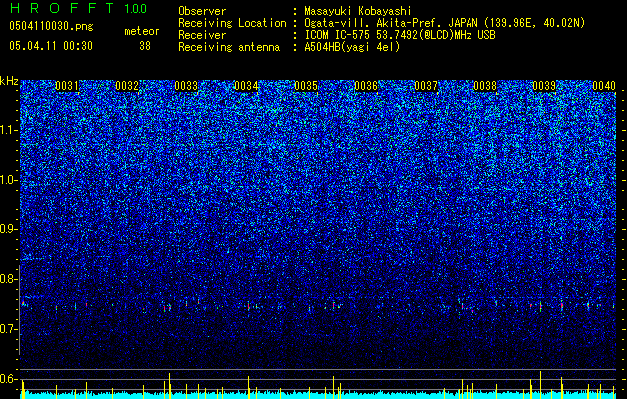Image resolution: width=627 pixels, height=399 pixels.
Task: Click time marker 0040
Action: (604, 86)
